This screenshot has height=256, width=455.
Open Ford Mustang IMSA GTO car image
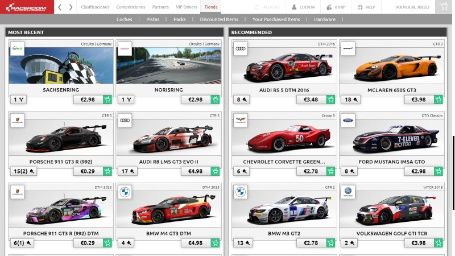(392, 137)
